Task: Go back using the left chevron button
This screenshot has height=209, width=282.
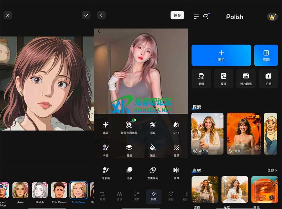Action: click(x=101, y=15)
